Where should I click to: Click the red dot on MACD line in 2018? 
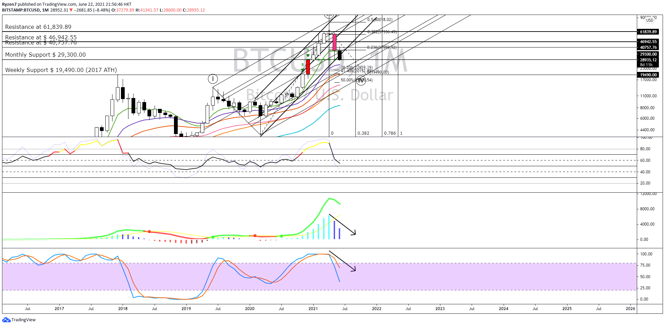[x=149, y=231]
